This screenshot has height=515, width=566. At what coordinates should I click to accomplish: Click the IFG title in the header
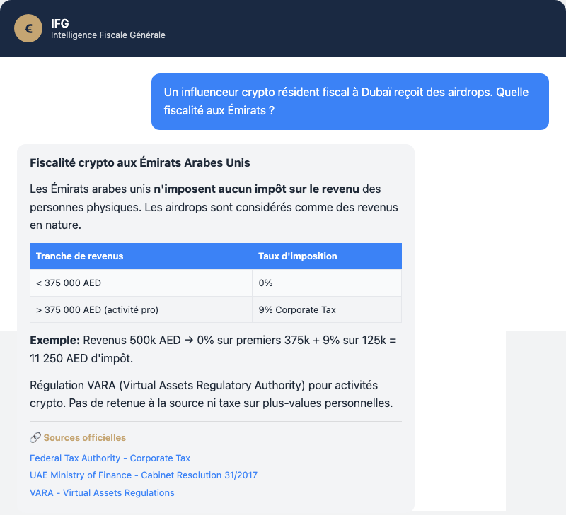coord(60,23)
